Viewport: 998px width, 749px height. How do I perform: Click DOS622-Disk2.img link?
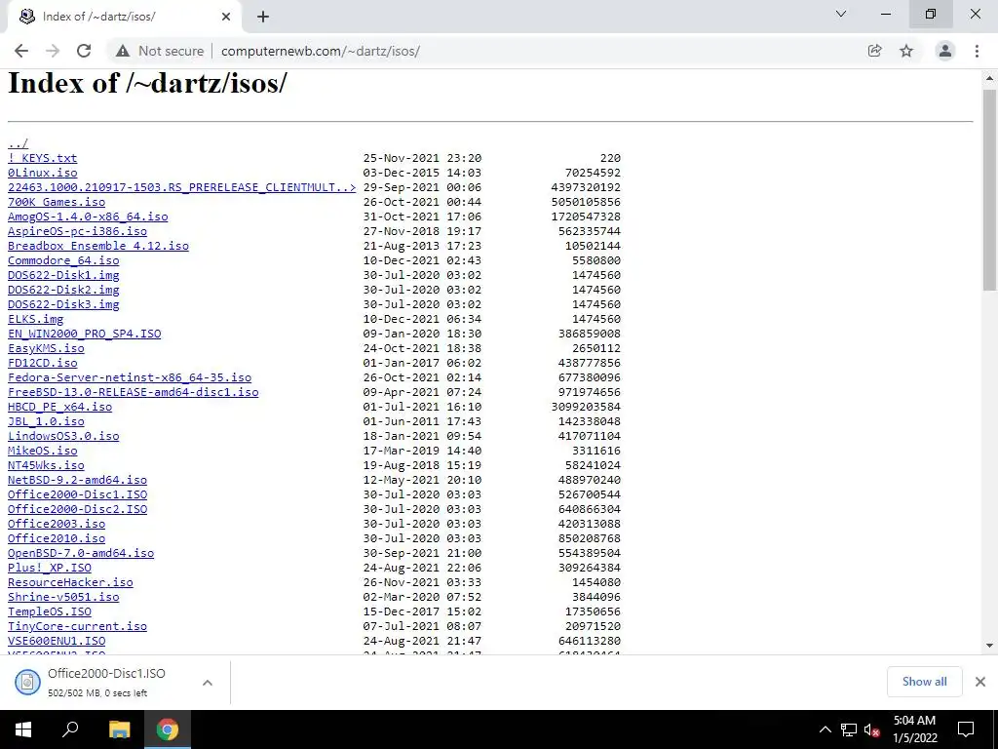[63, 290]
